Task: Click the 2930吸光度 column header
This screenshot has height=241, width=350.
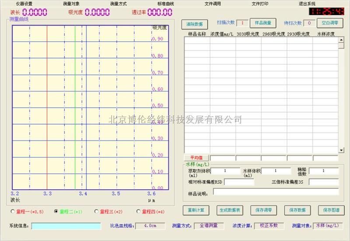Action: tap(298, 34)
